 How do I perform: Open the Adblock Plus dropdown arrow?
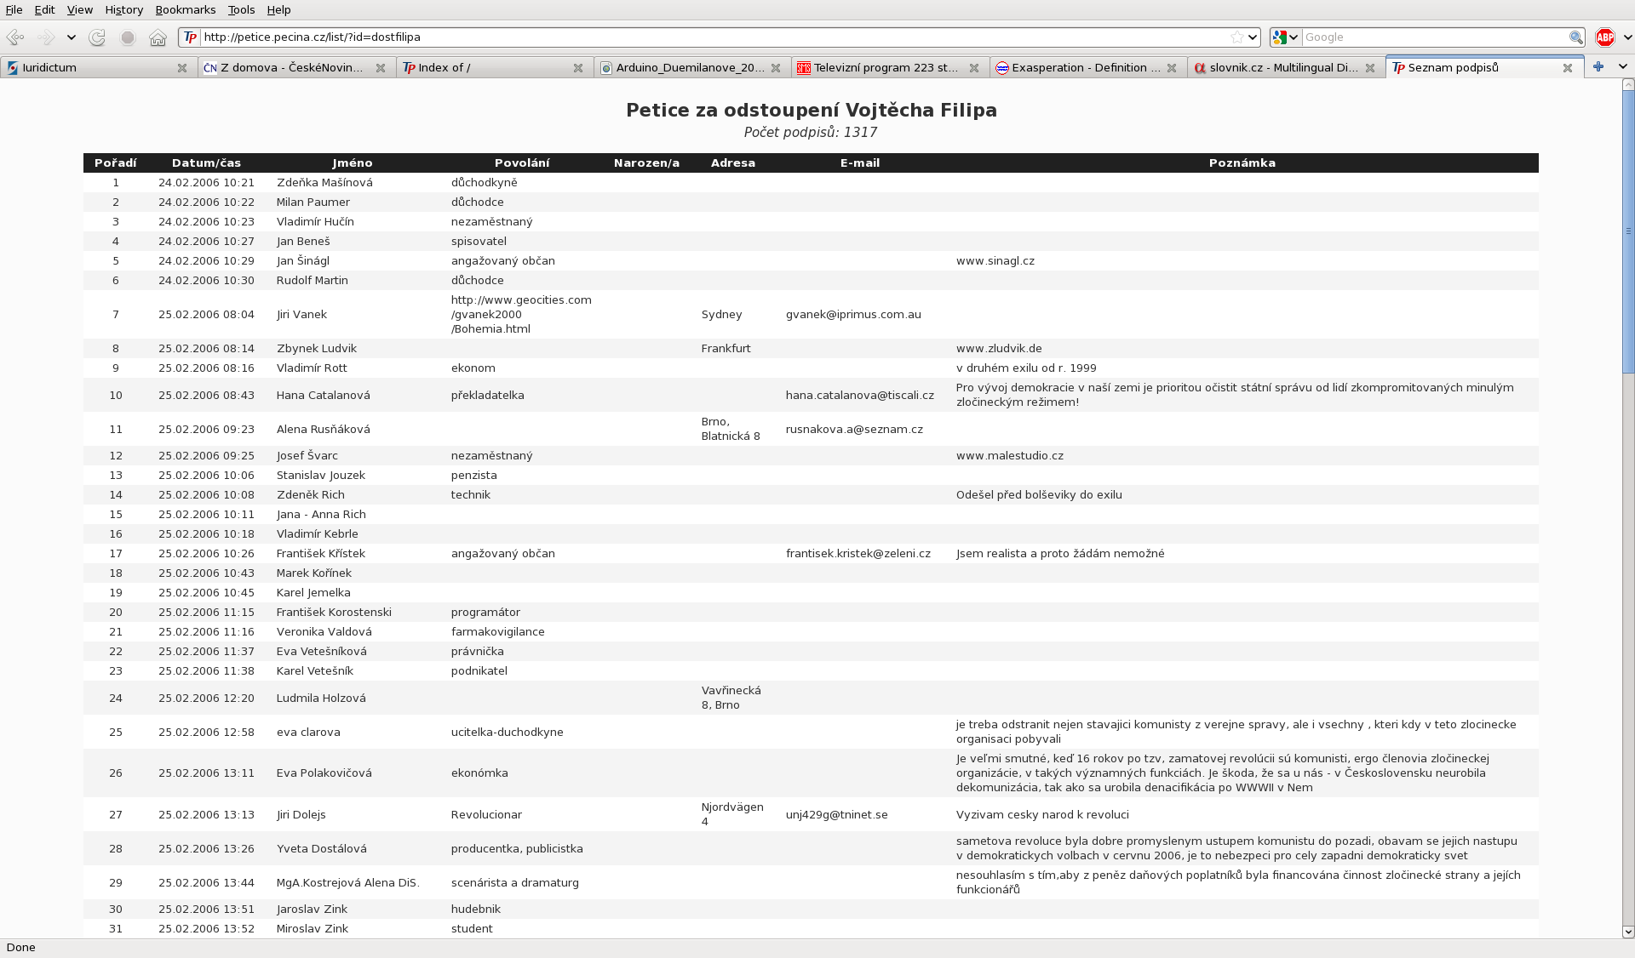pos(1626,37)
